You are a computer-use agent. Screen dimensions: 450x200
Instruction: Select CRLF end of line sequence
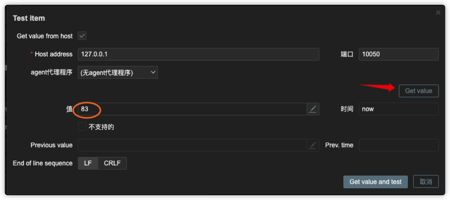(x=112, y=163)
